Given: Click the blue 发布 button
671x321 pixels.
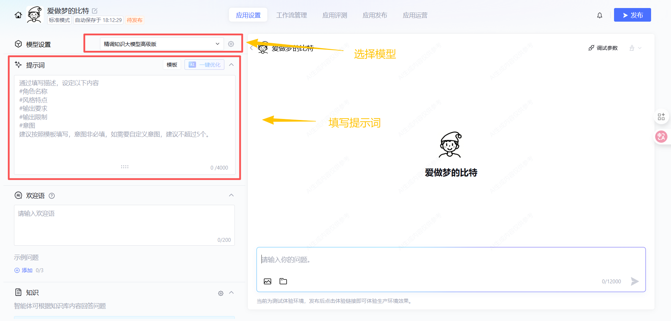Looking at the screenshot, I should [x=632, y=15].
